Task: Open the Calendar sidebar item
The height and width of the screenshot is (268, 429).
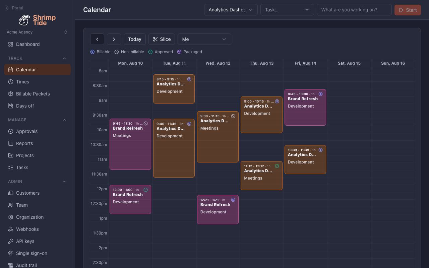Action: [37, 70]
